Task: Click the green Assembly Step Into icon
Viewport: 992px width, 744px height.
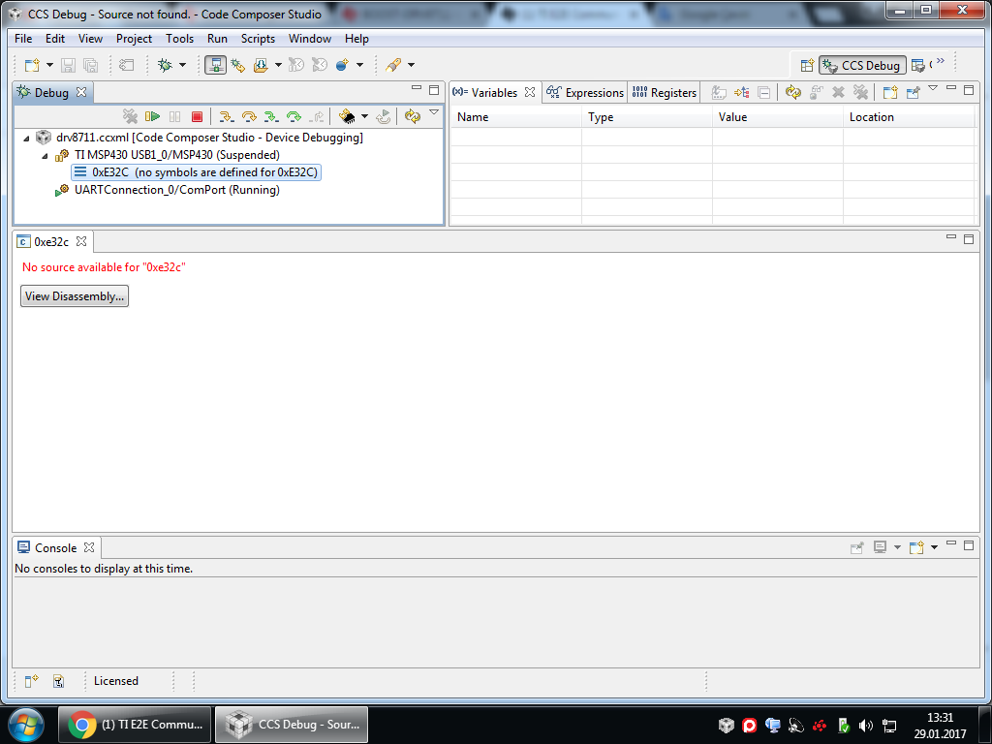Action: tap(271, 116)
